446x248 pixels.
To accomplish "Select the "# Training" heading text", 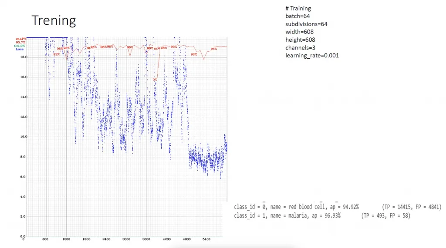I will [298, 8].
